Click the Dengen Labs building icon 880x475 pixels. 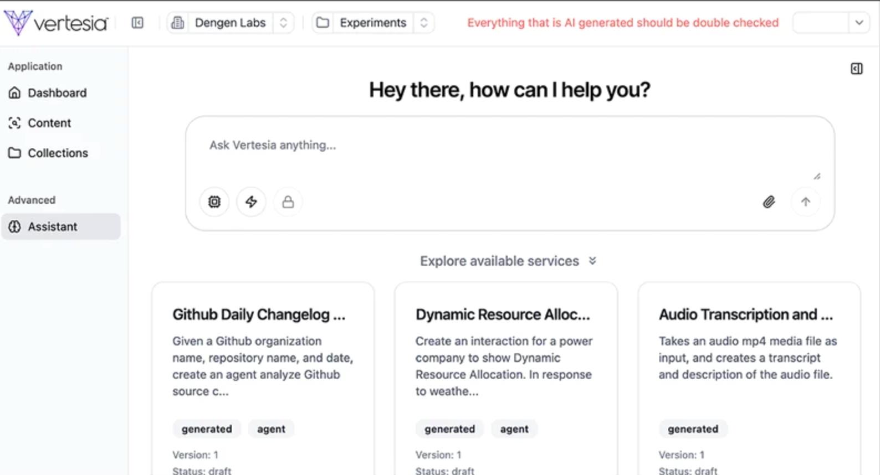click(x=178, y=23)
